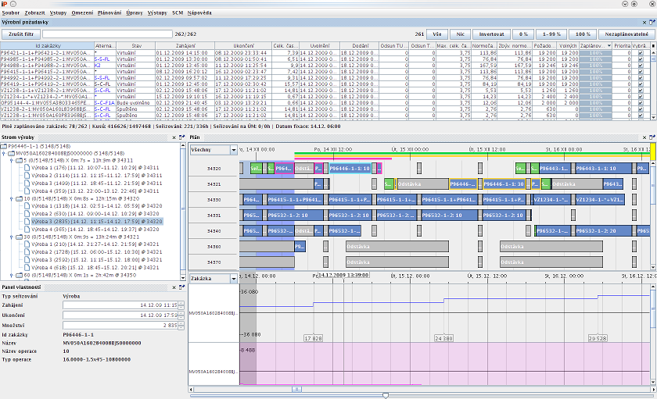Uncheck the Vybráno checkbox in second row
The image size is (657, 399).
[x=641, y=59]
